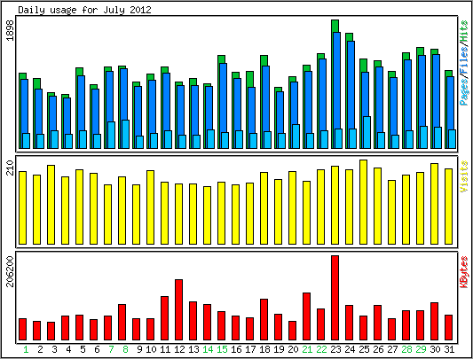Click the red KBytes bar for day 11
The height and width of the screenshot is (359, 473).
pos(164,318)
